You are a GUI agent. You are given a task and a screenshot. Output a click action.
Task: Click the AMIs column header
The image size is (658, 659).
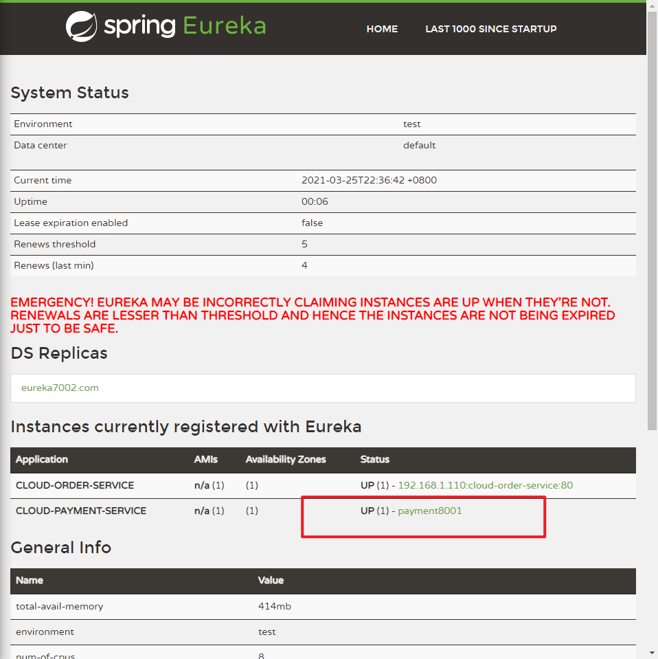[206, 459]
